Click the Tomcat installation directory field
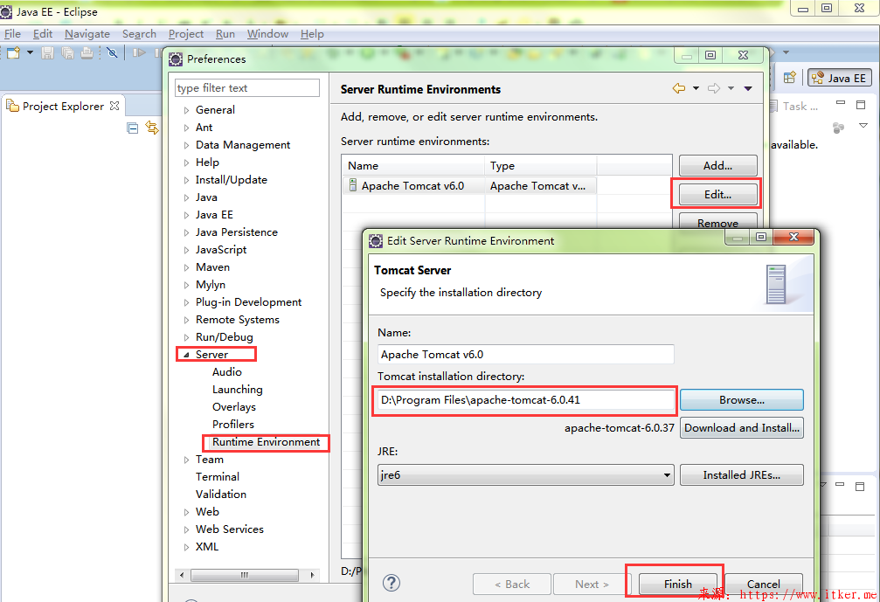 tap(526, 400)
